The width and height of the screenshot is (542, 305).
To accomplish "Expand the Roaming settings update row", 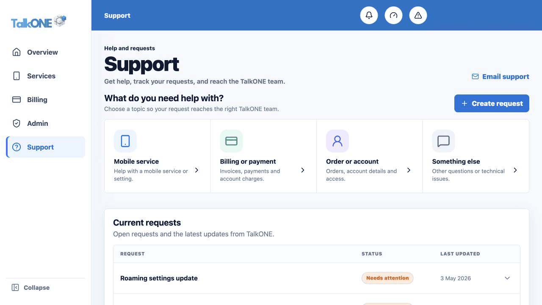I will pos(507,278).
